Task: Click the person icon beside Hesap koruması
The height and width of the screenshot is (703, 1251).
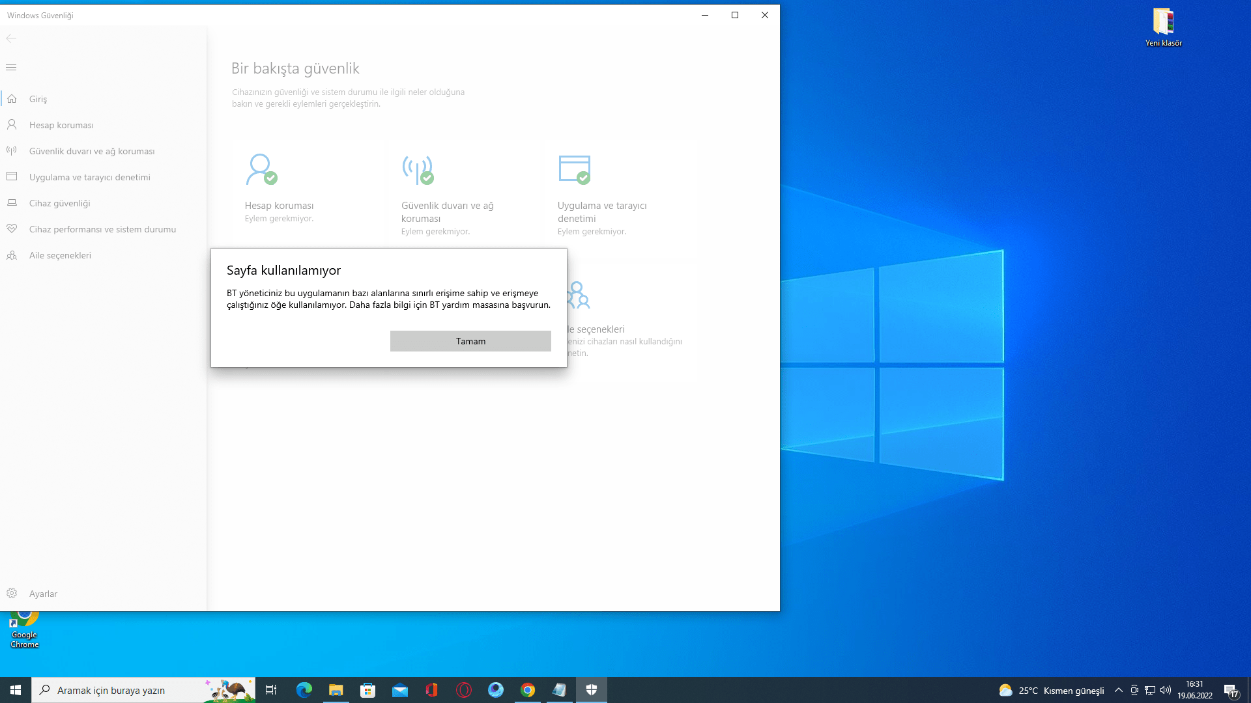Action: (12, 124)
